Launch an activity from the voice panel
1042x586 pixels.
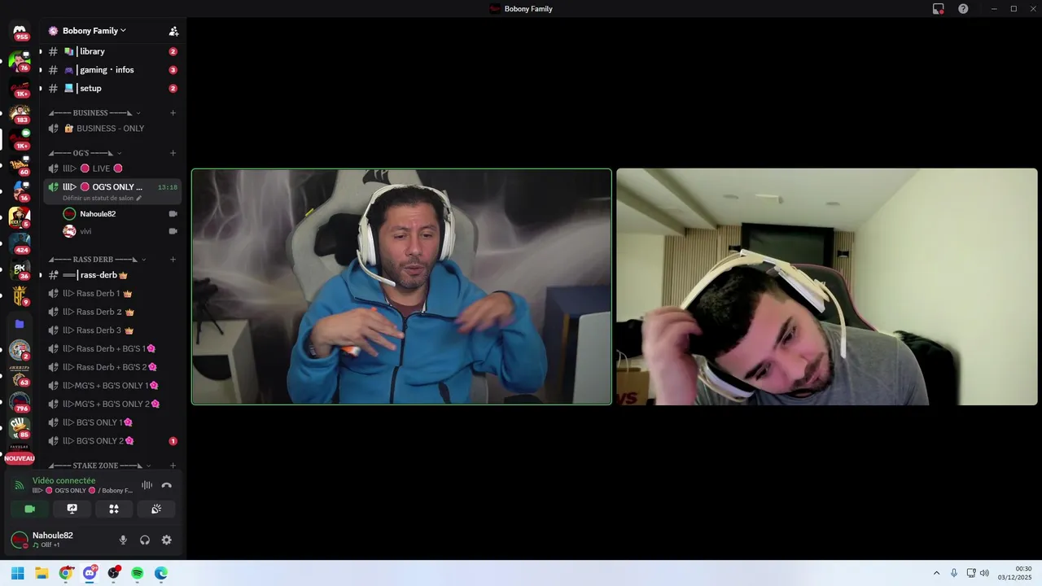point(114,509)
